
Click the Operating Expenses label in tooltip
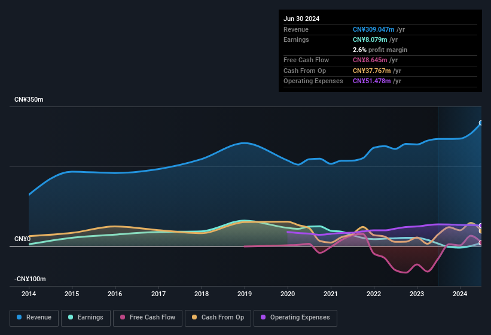(313, 81)
